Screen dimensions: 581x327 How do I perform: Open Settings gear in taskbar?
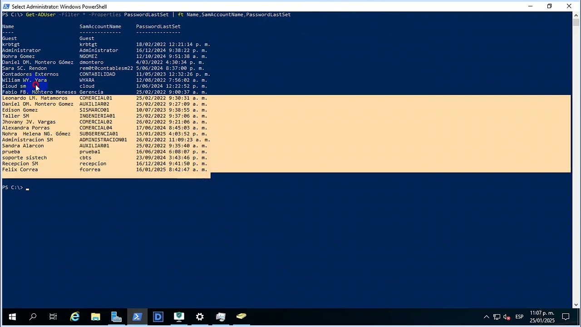tap(200, 317)
